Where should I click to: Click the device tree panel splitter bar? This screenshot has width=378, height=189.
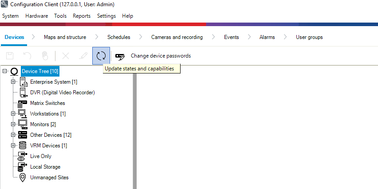(135, 131)
